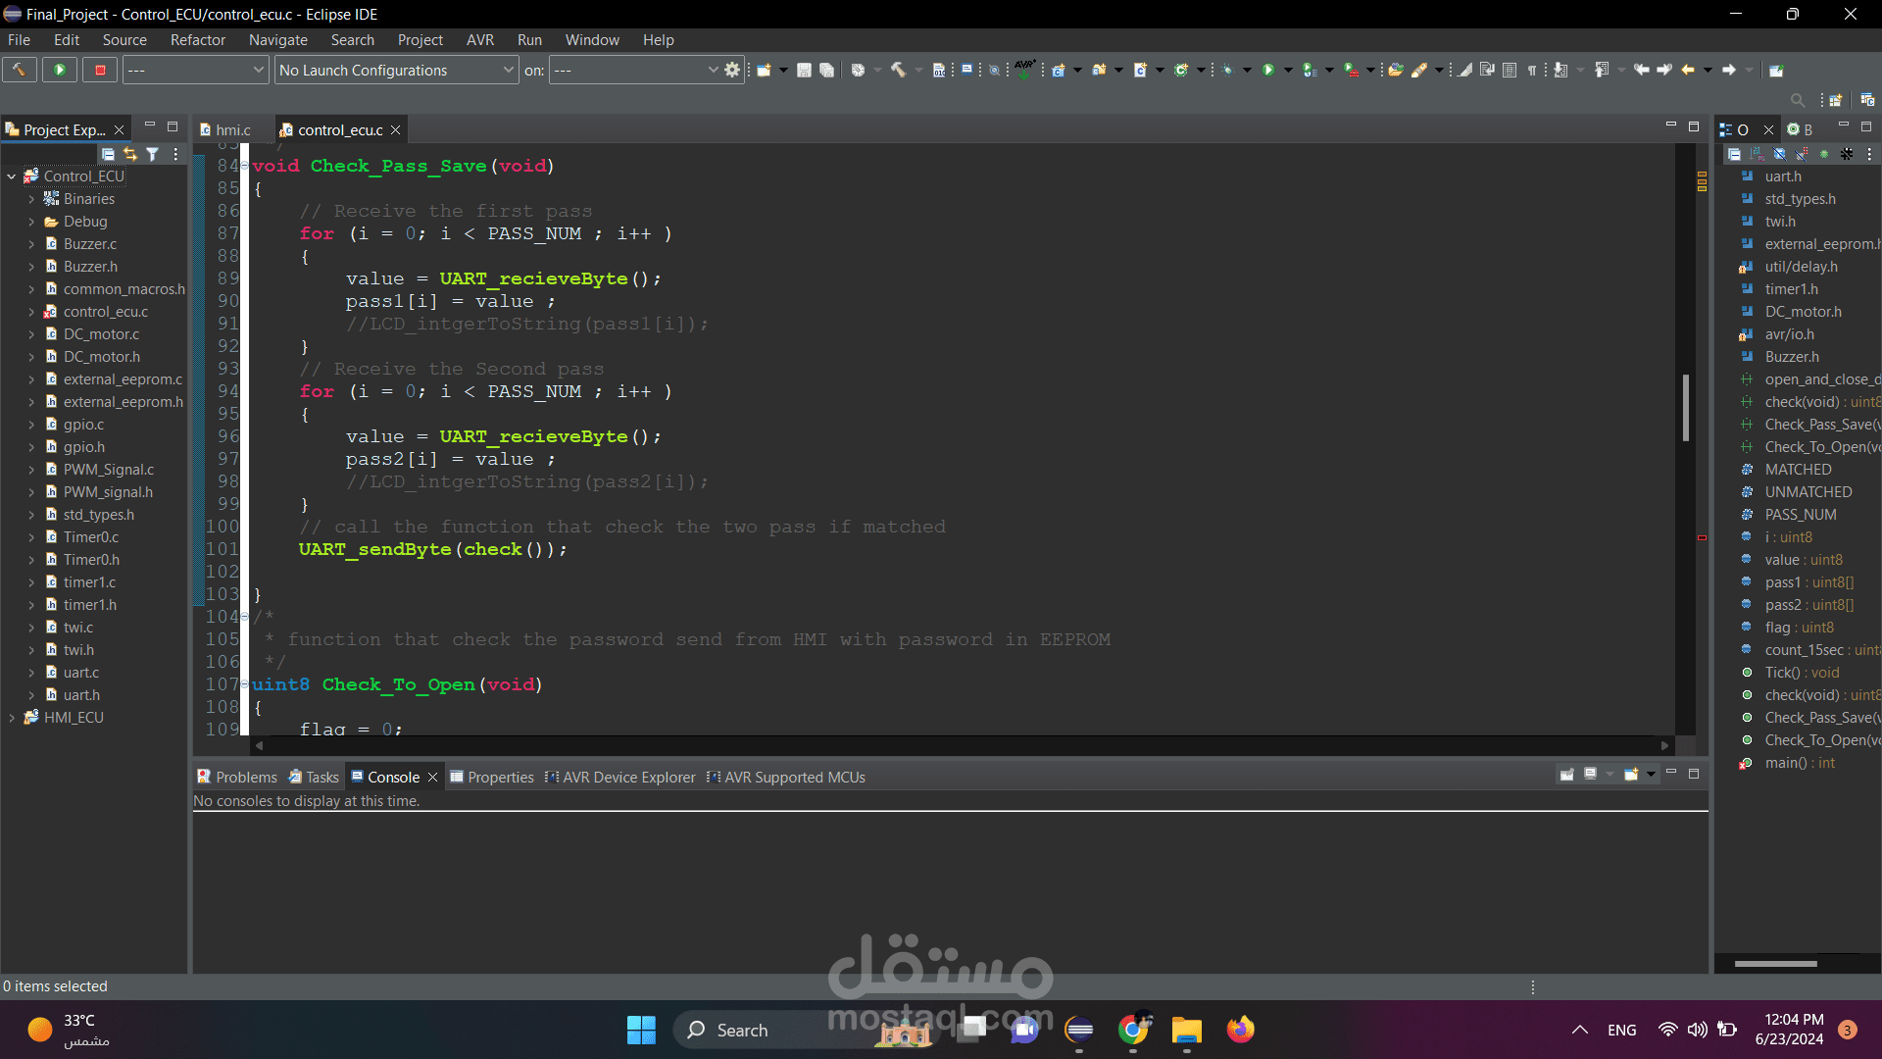Open Chrome from the Windows taskbar
The width and height of the screenshot is (1882, 1059).
click(1133, 1030)
